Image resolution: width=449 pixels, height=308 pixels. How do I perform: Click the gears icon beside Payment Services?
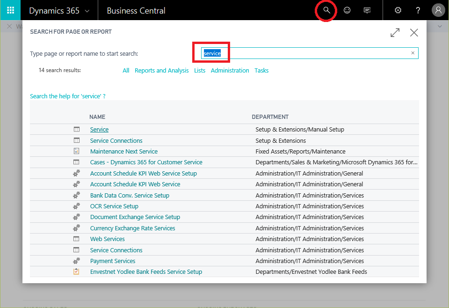[x=76, y=261]
